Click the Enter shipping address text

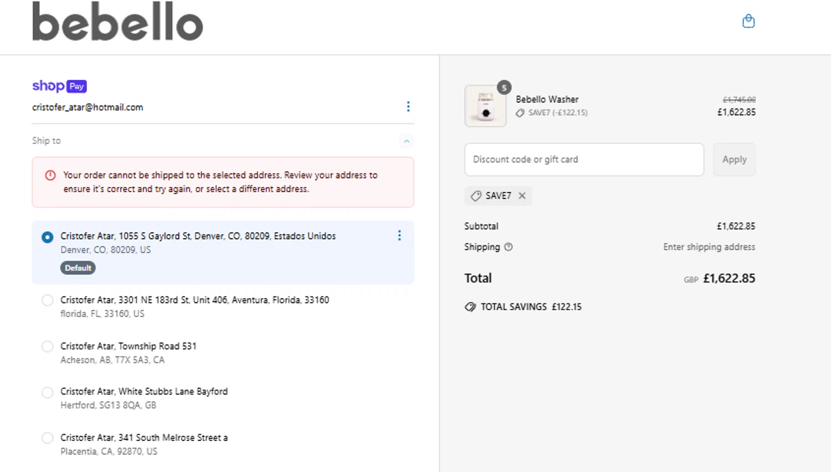coord(709,247)
